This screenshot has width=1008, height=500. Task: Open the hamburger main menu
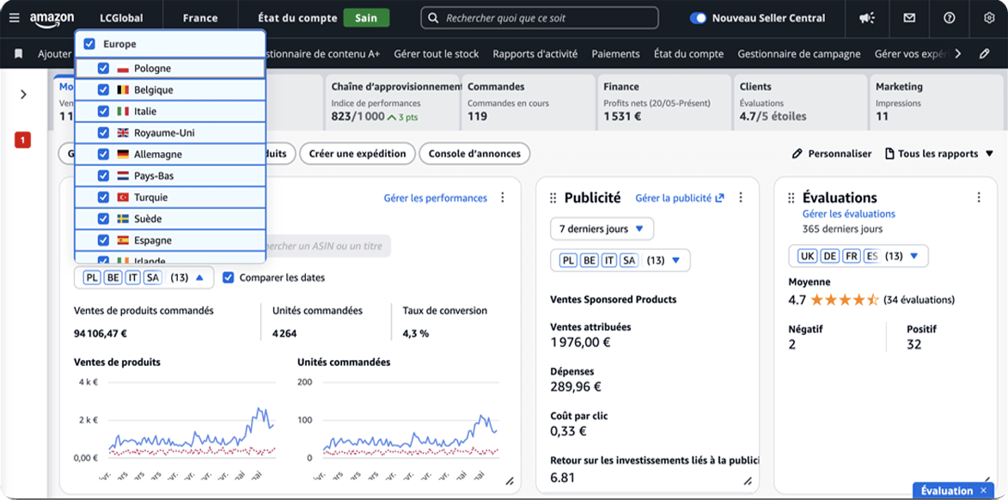pos(14,18)
